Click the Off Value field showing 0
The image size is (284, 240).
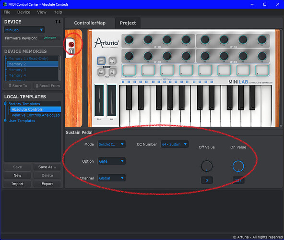point(207,180)
